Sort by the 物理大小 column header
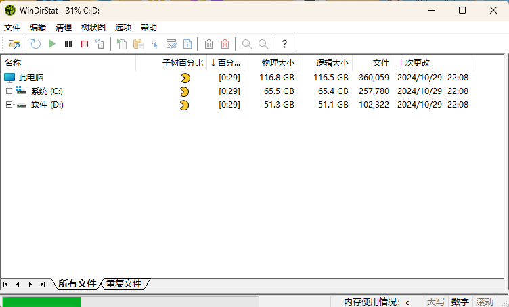 [278, 63]
